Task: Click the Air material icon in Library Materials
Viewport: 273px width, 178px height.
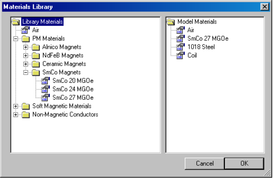Action: coord(26,30)
